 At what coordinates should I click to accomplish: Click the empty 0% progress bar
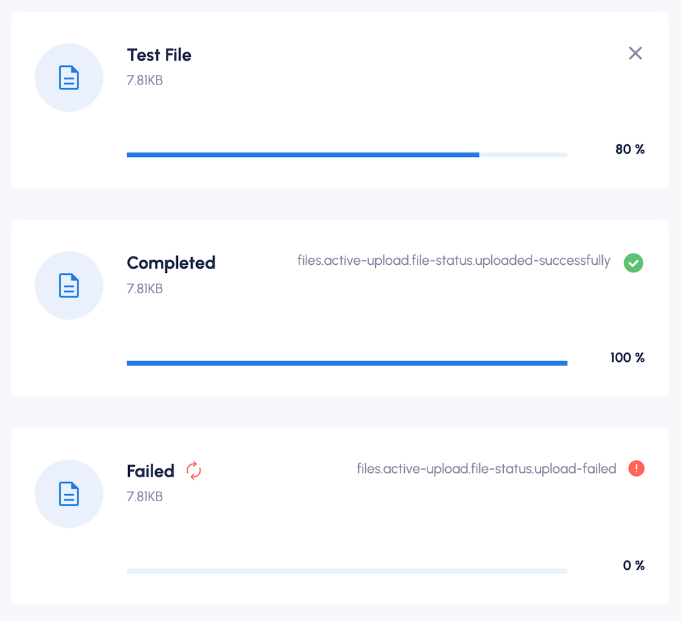[347, 571]
